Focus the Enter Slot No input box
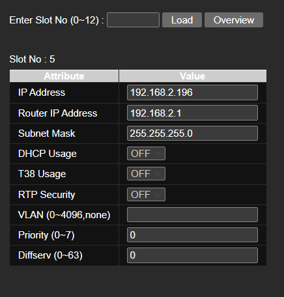 coord(133,20)
